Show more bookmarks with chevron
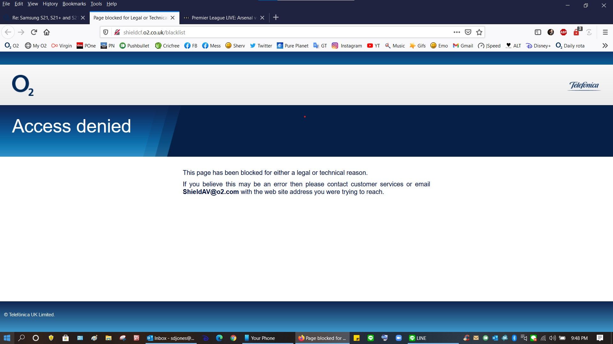The width and height of the screenshot is (613, 344). coord(605,46)
